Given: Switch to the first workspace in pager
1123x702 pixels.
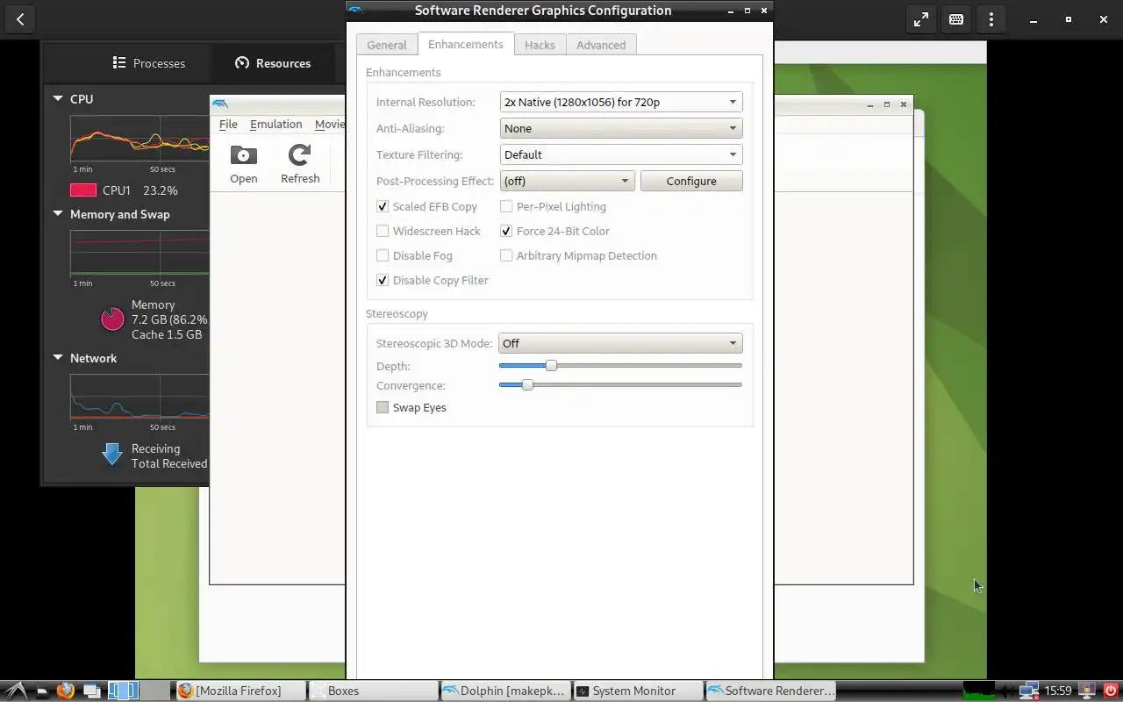Looking at the screenshot, I should [123, 691].
